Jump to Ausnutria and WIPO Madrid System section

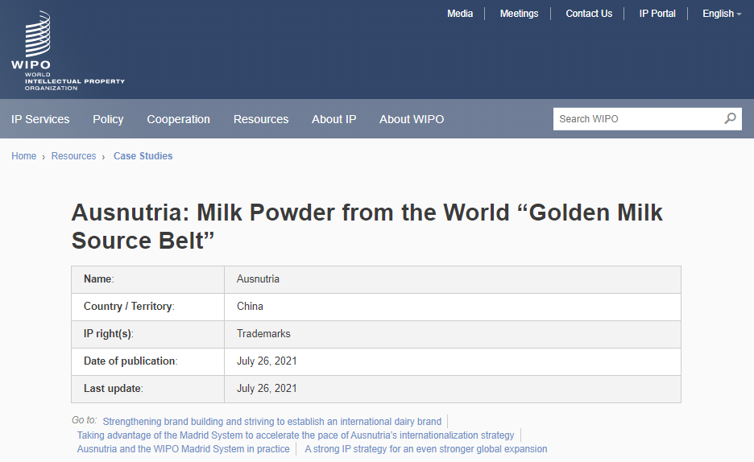click(x=183, y=449)
